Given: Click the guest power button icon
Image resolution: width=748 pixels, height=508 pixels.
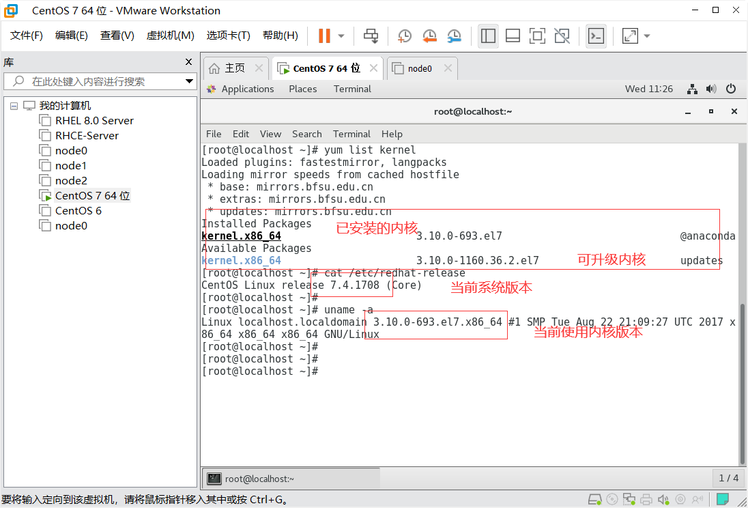Looking at the screenshot, I should click(x=731, y=89).
